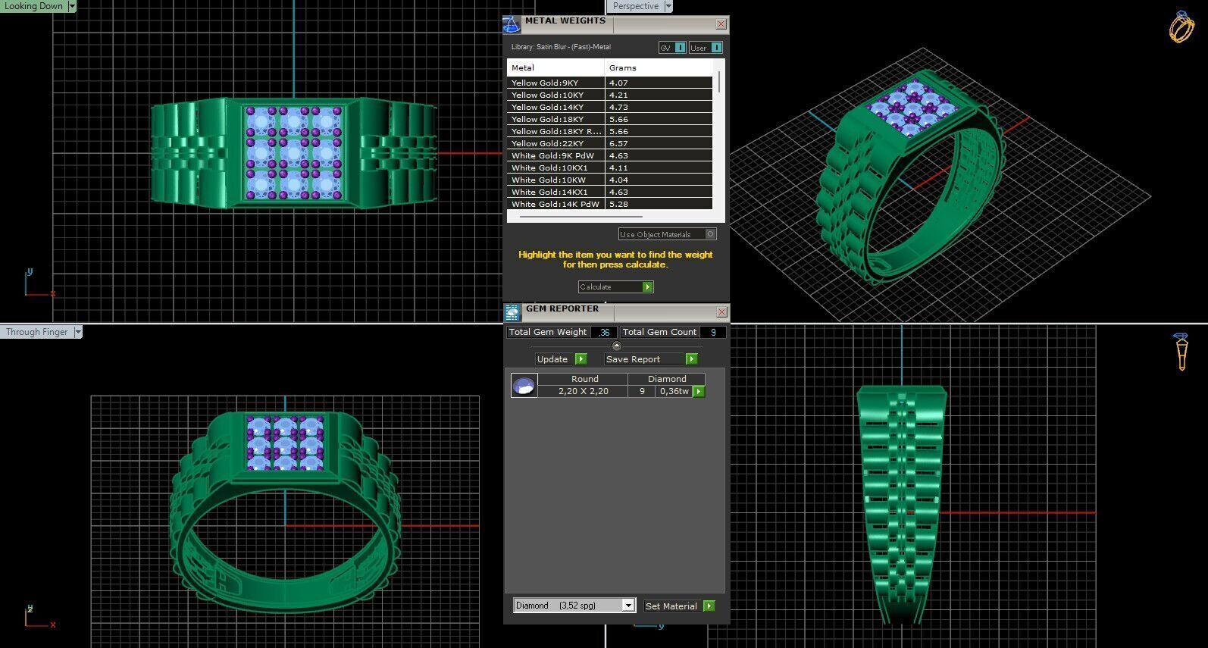Select the White Gold:14KX1 row
Screen dimensions: 1208x648
609,192
